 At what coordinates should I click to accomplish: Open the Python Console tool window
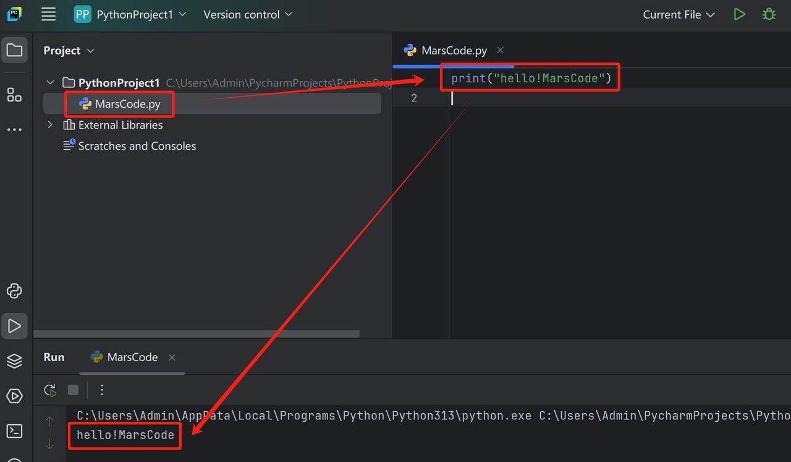click(x=14, y=291)
